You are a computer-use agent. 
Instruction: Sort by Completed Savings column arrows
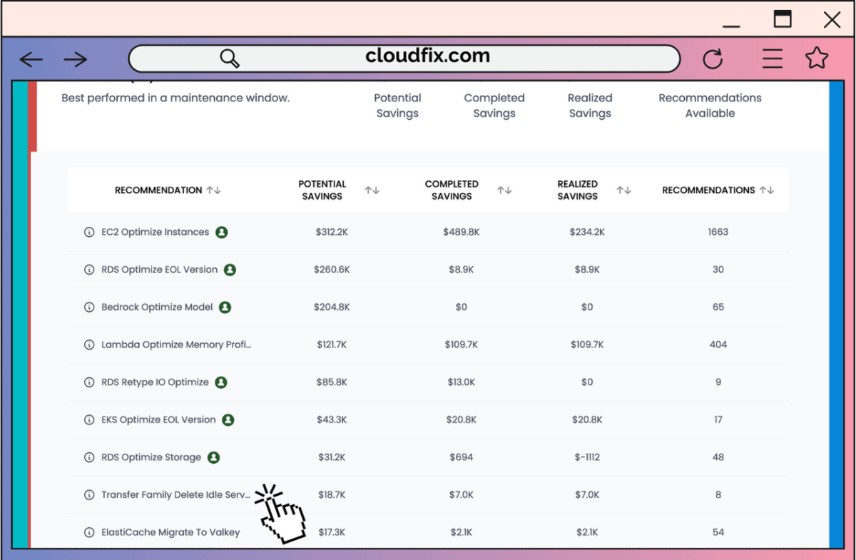point(505,190)
